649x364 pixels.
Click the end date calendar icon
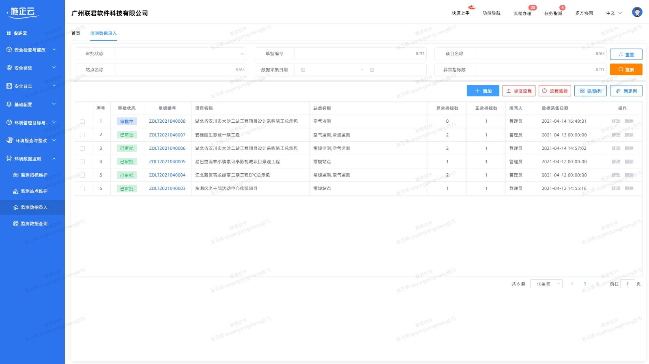point(372,70)
